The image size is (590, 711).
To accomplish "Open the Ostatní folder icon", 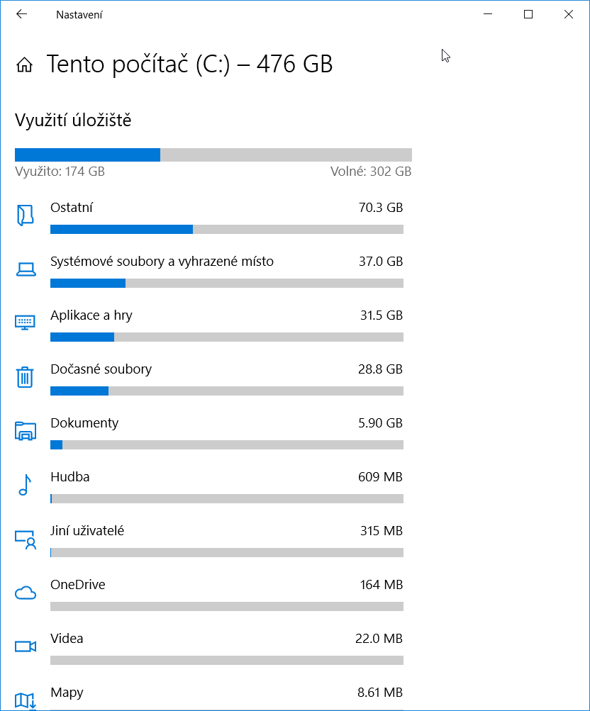I will tap(25, 215).
